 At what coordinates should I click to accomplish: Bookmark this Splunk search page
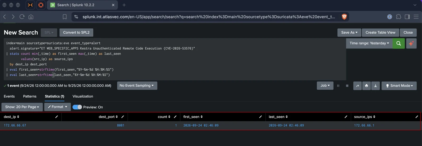pos(65,17)
